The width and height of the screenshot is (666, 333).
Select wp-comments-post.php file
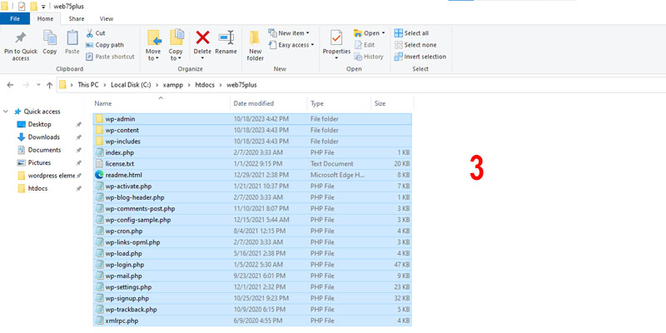click(x=253, y=209)
